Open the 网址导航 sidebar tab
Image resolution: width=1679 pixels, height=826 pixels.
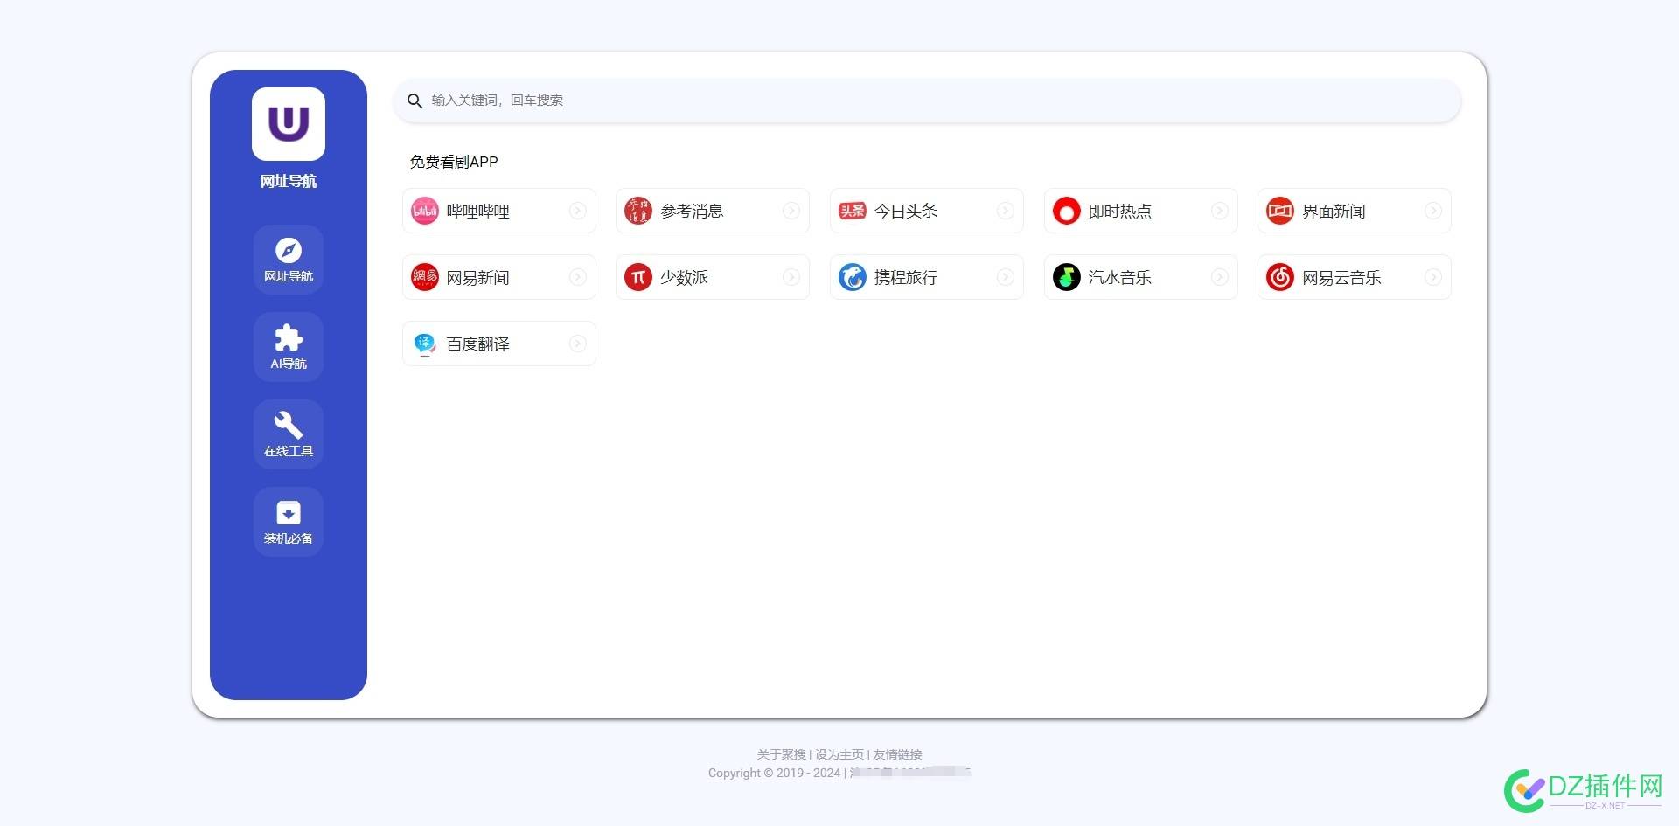(x=289, y=260)
